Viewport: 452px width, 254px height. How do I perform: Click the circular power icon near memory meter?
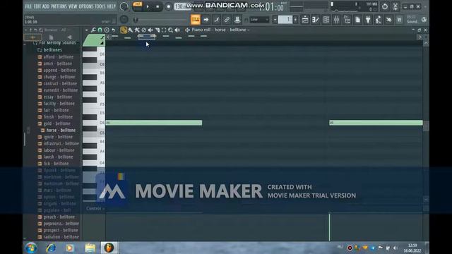pyautogui.click(x=385, y=6)
